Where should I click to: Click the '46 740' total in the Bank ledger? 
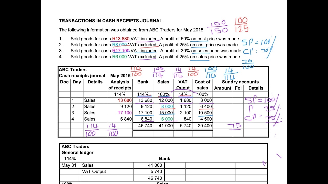click(155, 178)
